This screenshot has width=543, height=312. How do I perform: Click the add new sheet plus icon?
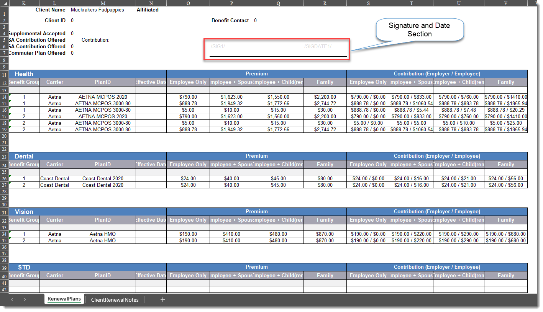[162, 300]
